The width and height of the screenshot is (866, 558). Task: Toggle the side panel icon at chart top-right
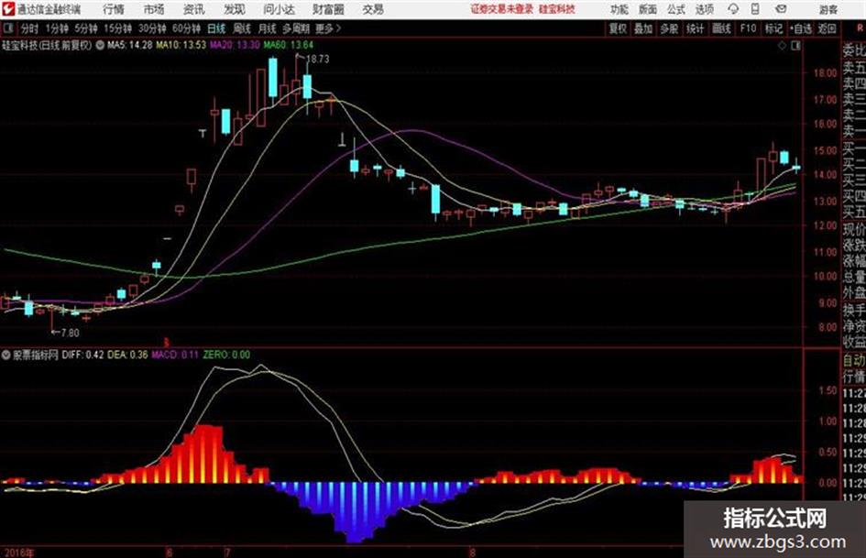[x=795, y=46]
